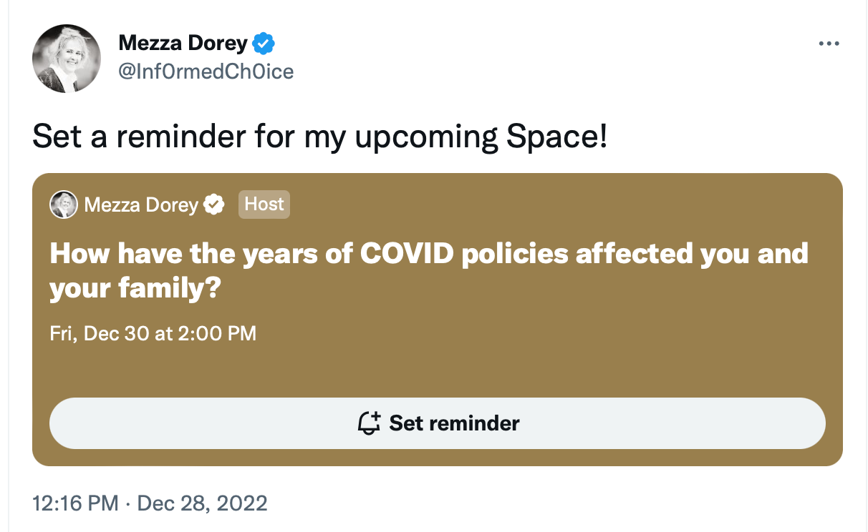Click the white verified badge in Space card
This screenshot has width=868, height=532.
tap(213, 205)
